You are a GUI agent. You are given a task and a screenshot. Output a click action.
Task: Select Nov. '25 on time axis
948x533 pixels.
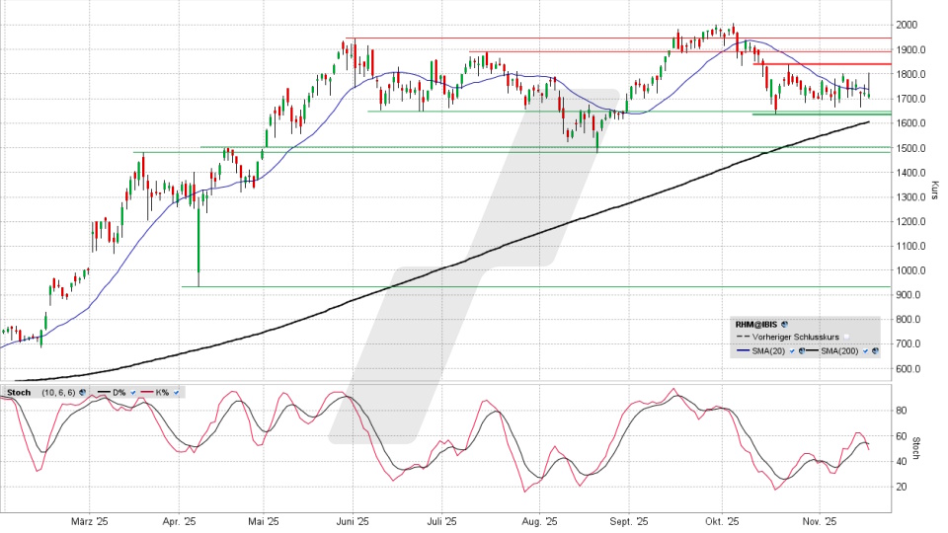point(820,521)
